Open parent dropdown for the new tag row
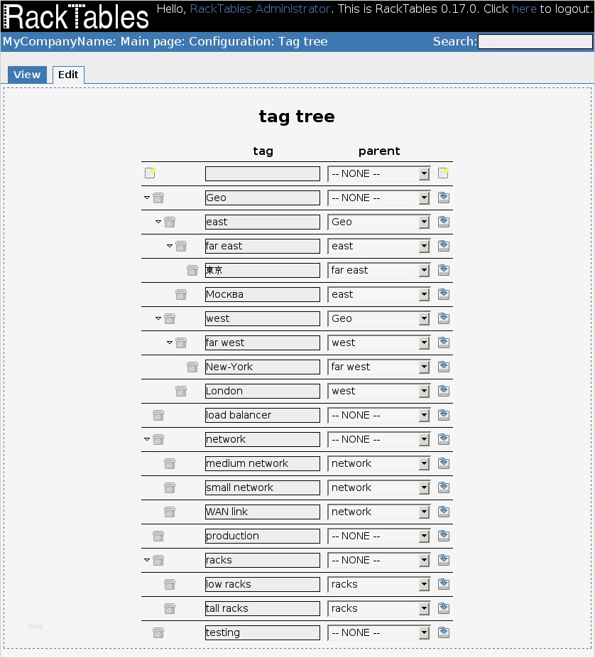The width and height of the screenshot is (595, 658). tap(378, 173)
